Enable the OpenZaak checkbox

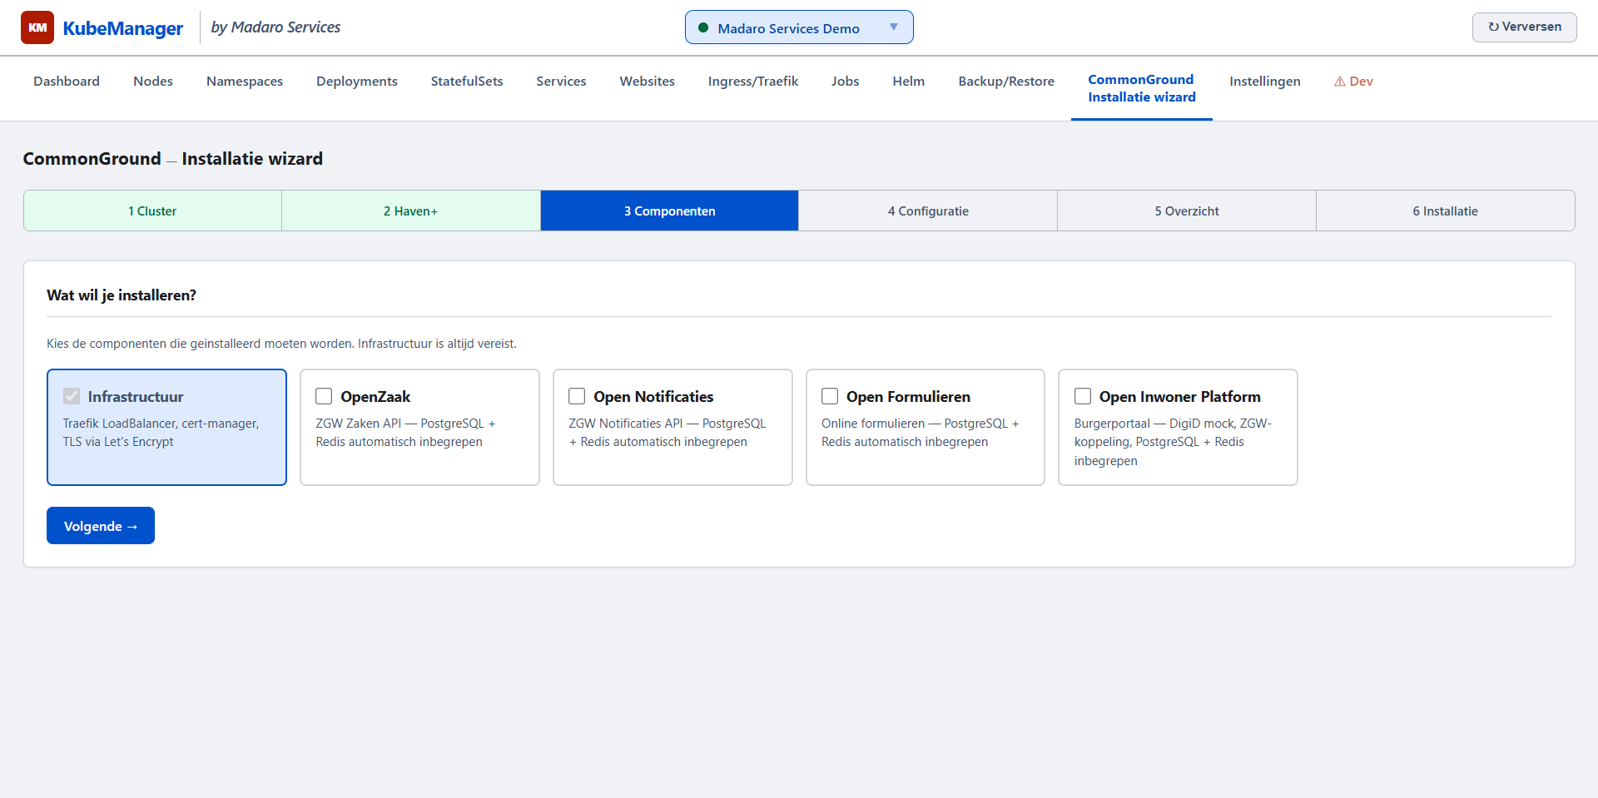click(x=324, y=396)
